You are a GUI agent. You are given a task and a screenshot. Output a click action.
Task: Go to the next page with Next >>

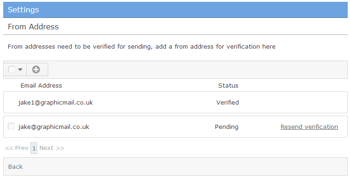point(51,148)
